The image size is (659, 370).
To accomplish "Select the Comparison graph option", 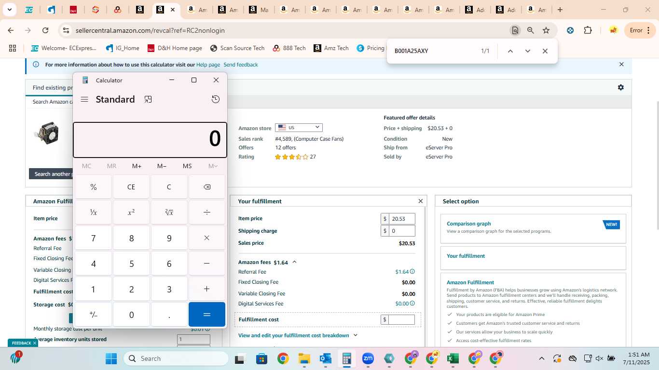I will (533, 228).
